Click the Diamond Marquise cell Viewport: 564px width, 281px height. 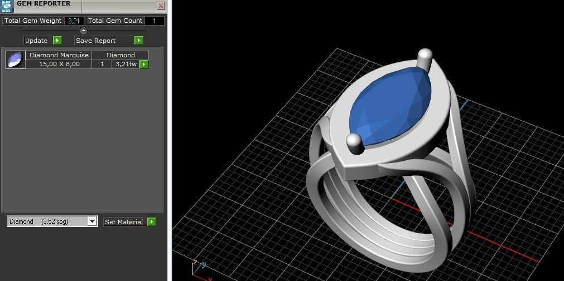pos(59,55)
